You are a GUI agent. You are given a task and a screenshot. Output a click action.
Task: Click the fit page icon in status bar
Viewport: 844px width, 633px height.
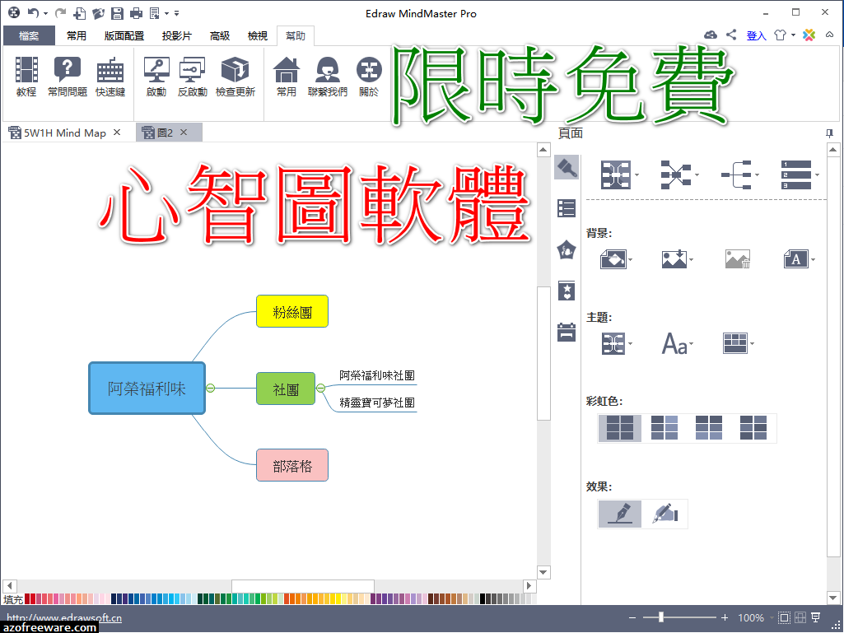[x=784, y=618]
